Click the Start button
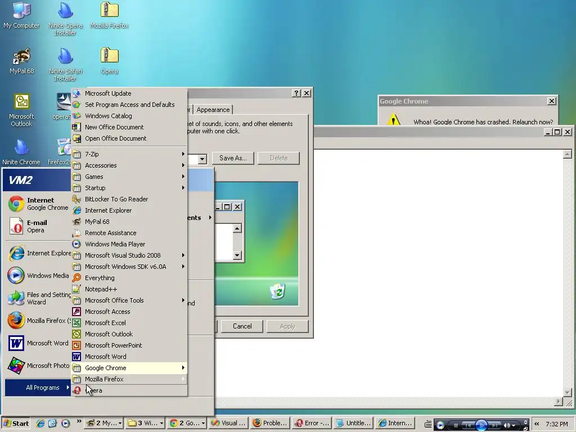Viewport: 576px width, 432px height. [16, 423]
